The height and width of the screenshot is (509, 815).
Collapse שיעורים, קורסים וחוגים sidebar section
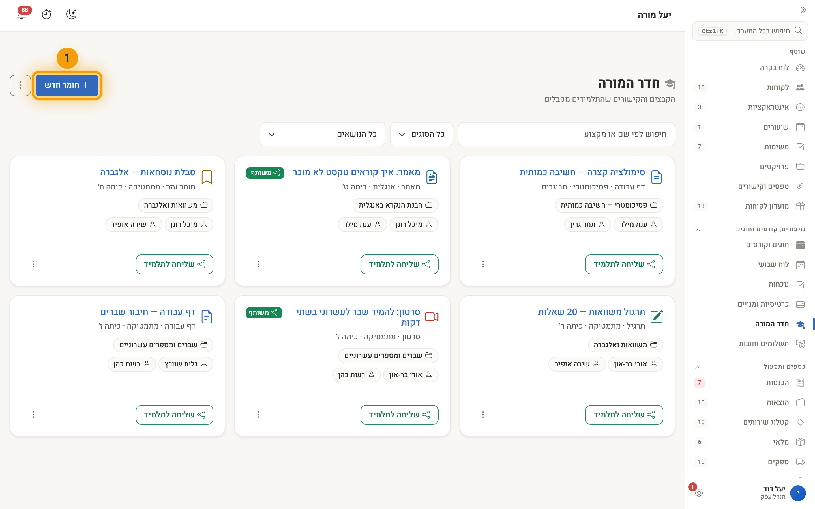(698, 230)
